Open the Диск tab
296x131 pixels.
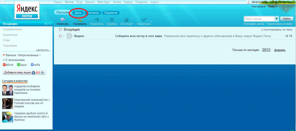(78, 13)
